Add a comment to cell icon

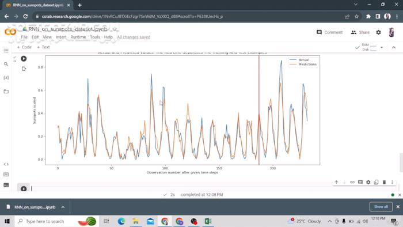point(360,182)
